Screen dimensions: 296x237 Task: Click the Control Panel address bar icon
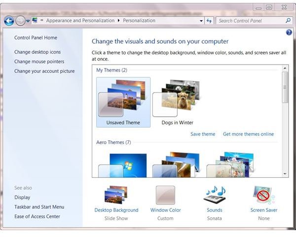click(35, 20)
